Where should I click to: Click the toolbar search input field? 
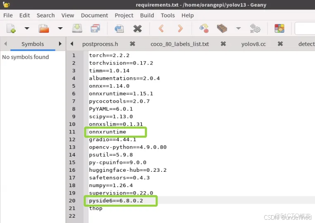[x=305, y=28]
